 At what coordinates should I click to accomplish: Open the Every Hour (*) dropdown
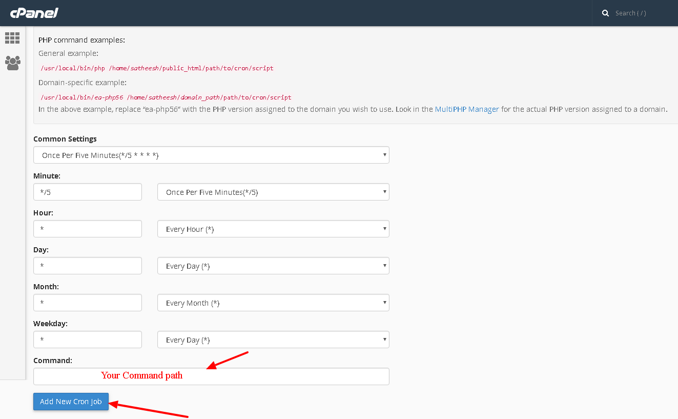273,229
